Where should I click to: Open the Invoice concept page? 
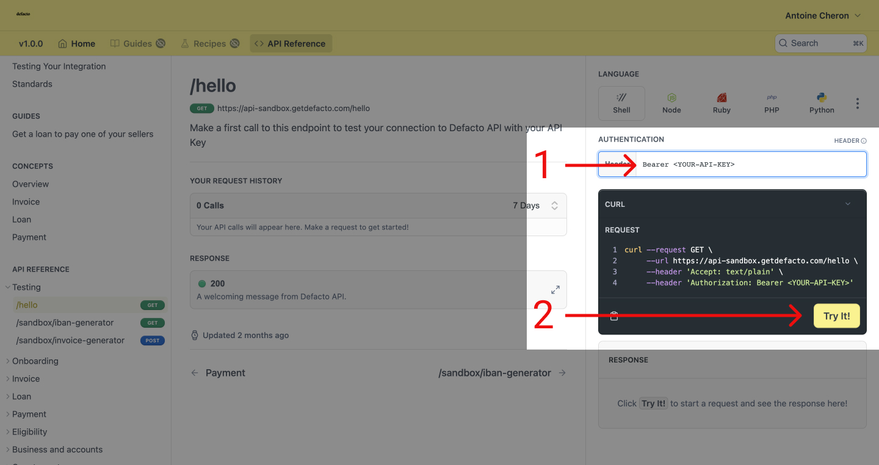click(x=26, y=201)
